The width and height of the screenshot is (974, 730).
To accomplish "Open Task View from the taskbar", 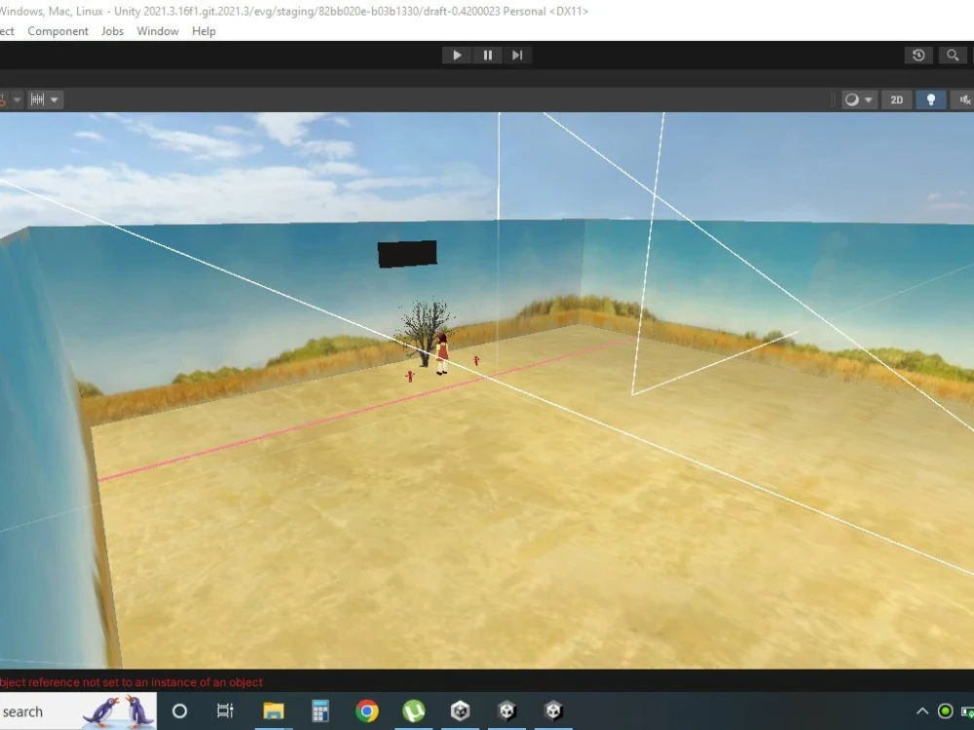I will point(226,711).
